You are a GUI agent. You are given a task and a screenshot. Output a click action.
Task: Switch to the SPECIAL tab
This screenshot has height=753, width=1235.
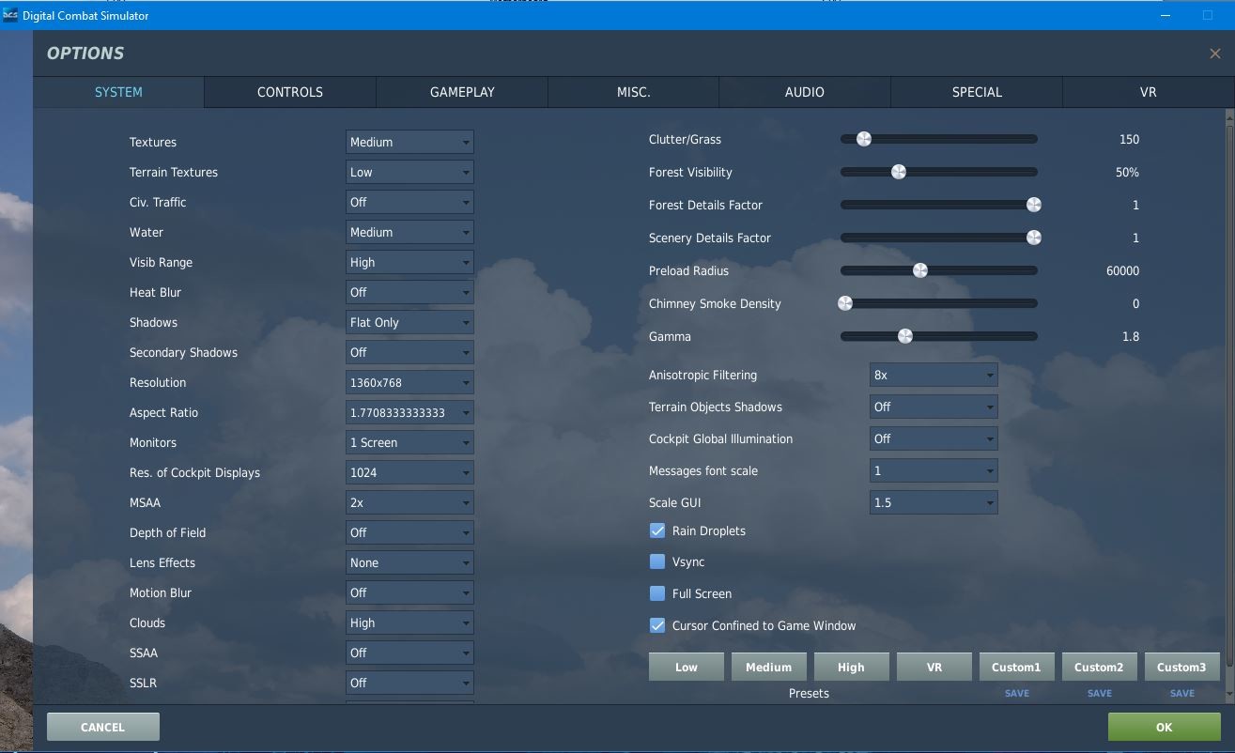point(977,92)
